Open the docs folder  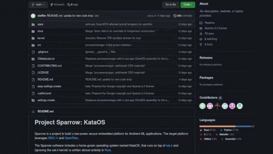click(40, 31)
